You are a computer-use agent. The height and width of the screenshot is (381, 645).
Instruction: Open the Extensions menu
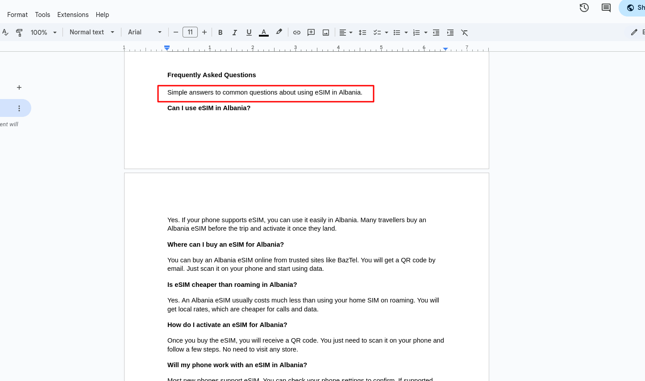73,15
